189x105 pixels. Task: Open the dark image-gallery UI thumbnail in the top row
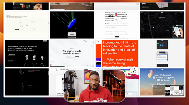27,6
